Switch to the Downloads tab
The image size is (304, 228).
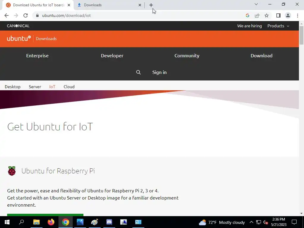pyautogui.click(x=109, y=5)
